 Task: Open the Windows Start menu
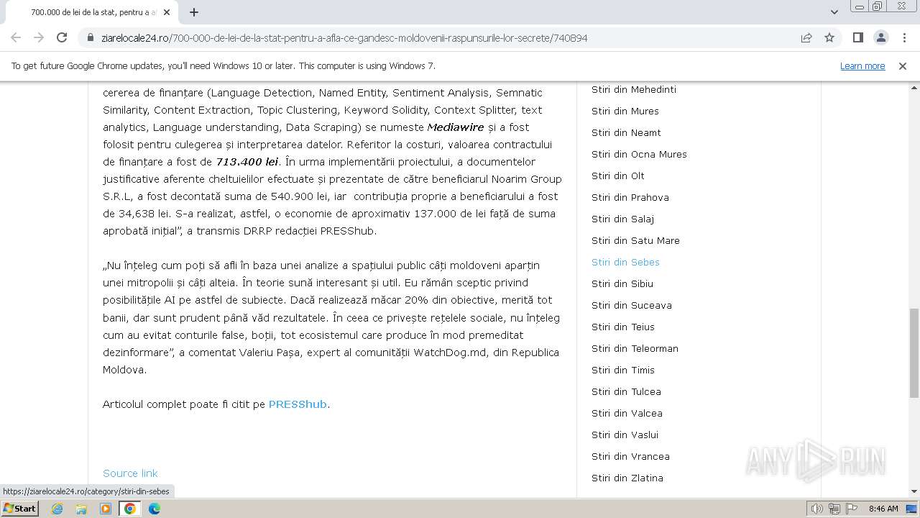(20, 509)
